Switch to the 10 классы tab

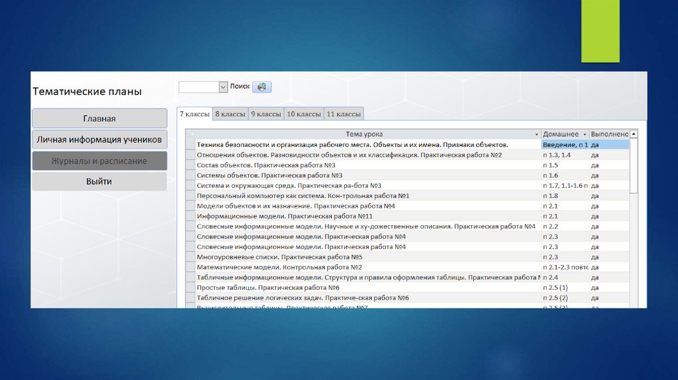304,114
